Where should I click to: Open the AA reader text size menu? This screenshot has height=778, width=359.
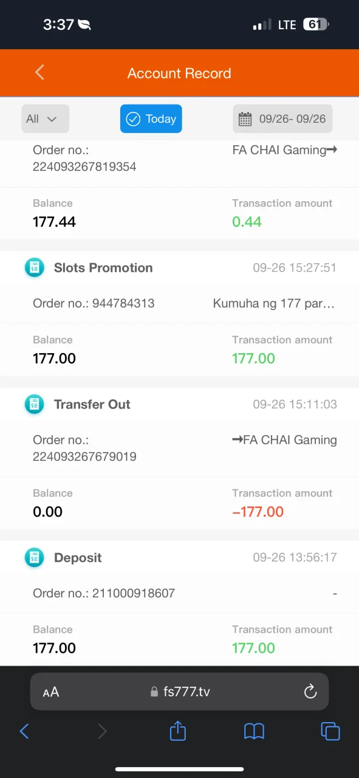[51, 692]
